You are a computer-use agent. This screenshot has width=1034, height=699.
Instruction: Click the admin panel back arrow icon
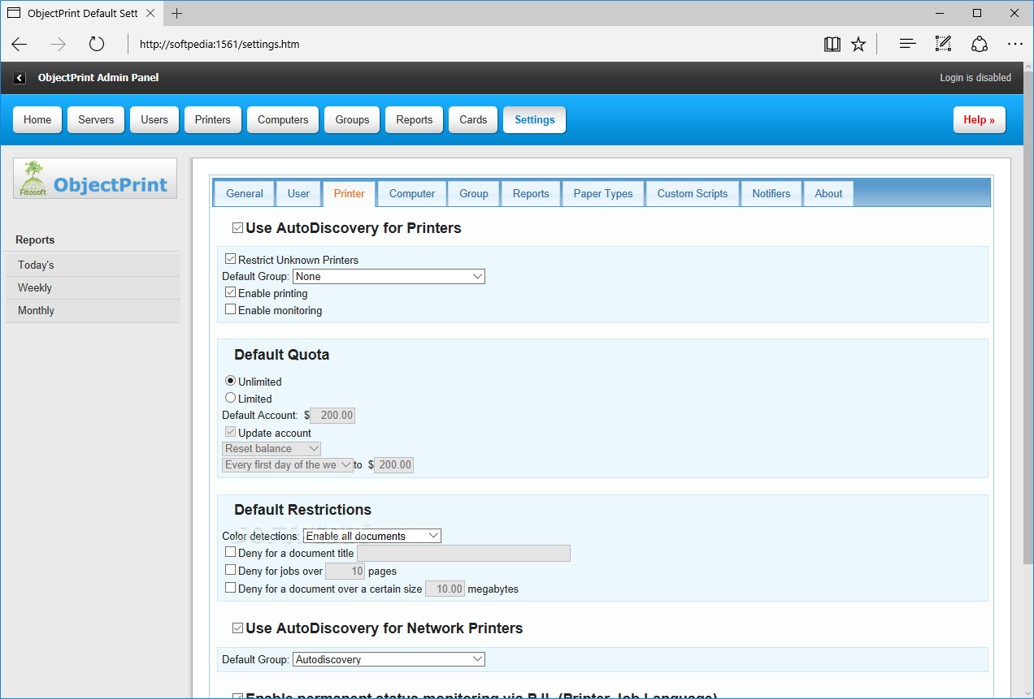[20, 78]
